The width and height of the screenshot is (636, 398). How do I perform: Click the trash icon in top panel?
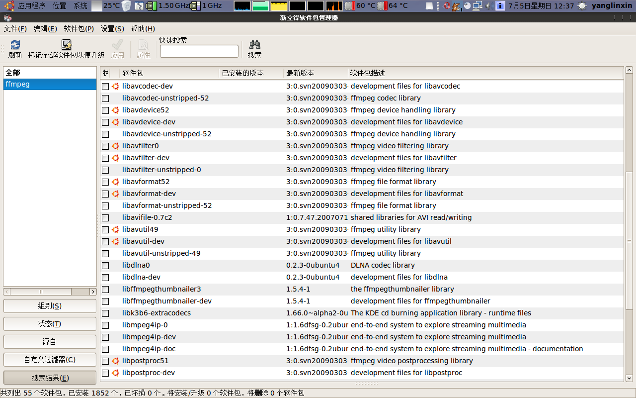[127, 6]
